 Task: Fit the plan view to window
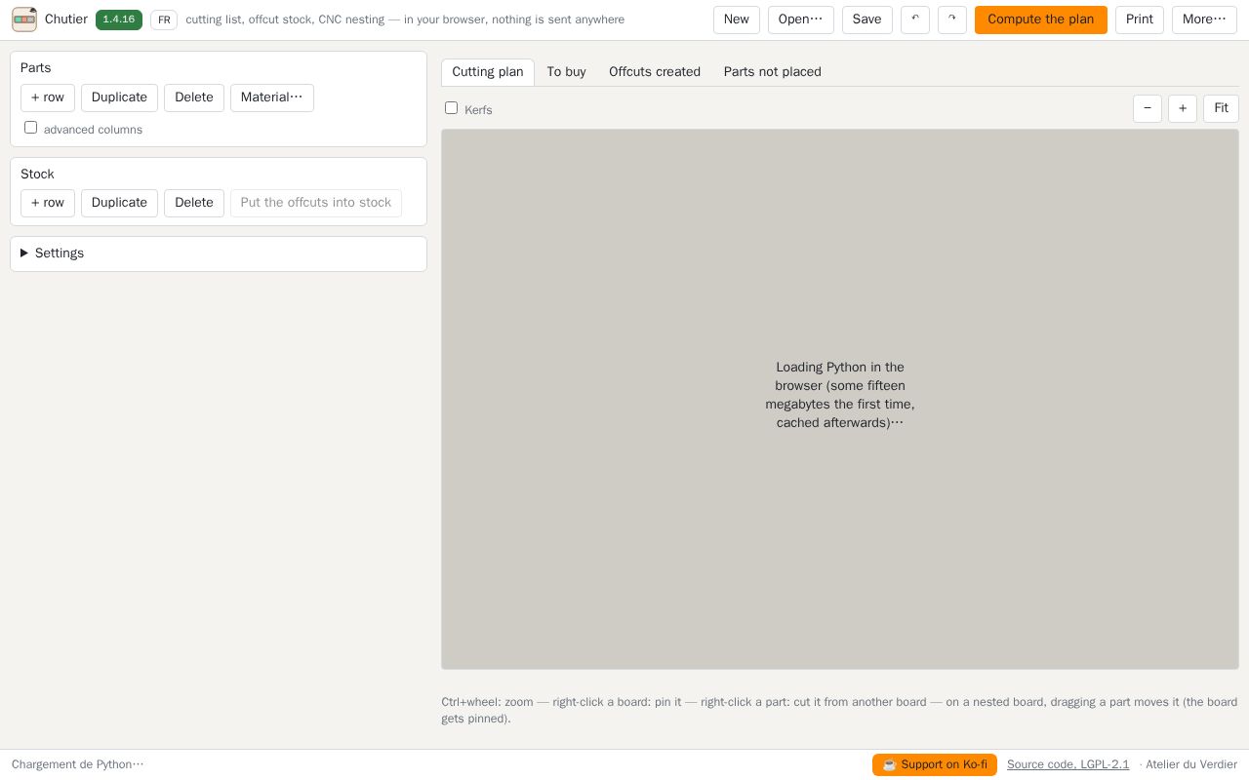pos(1221,108)
